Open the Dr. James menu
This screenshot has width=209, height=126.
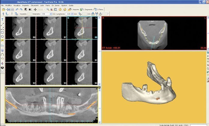pos(56,5)
